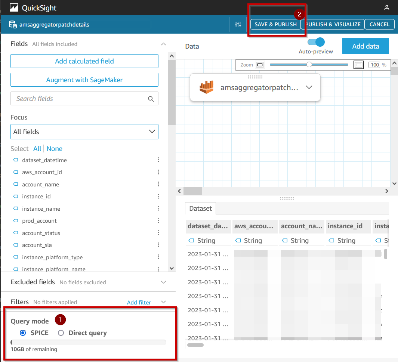Click account_status field name
The height and width of the screenshot is (362, 398).
(x=41, y=233)
